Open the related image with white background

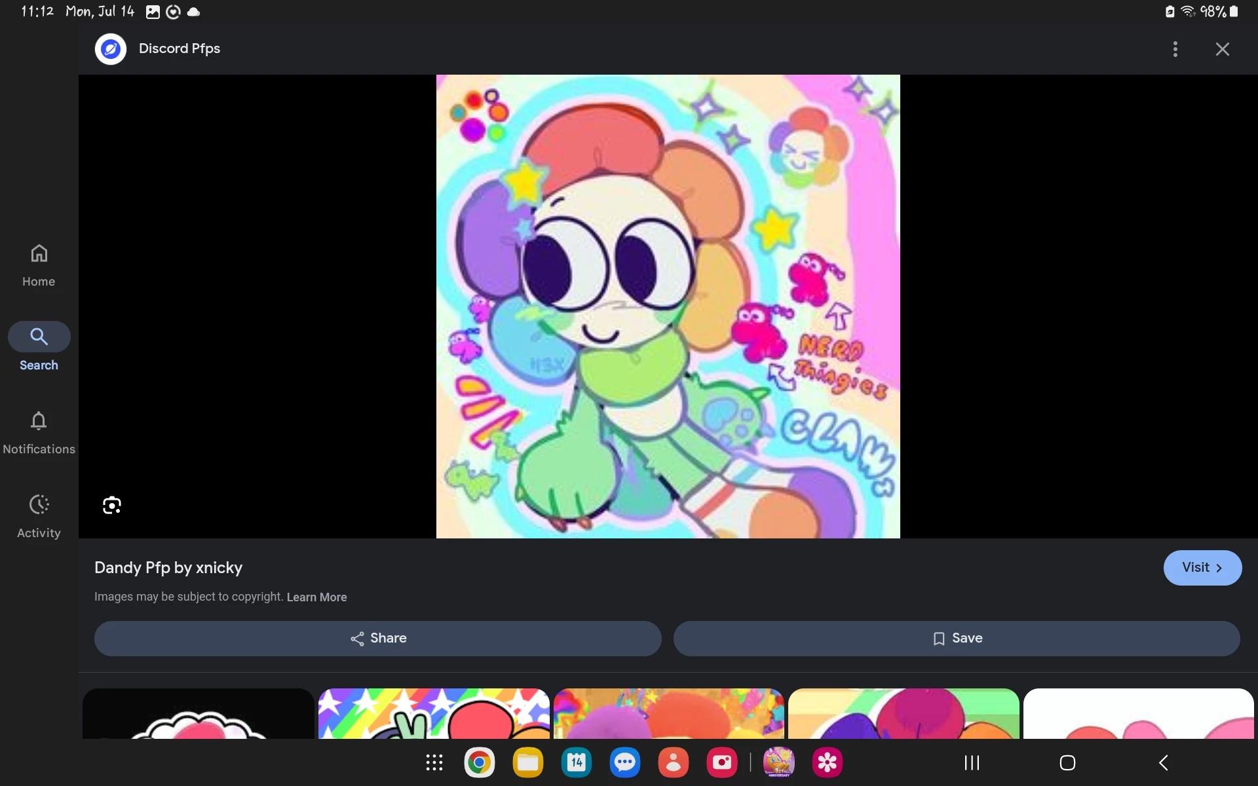pyautogui.click(x=1139, y=714)
